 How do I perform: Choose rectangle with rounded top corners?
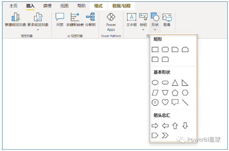(x=165, y=59)
